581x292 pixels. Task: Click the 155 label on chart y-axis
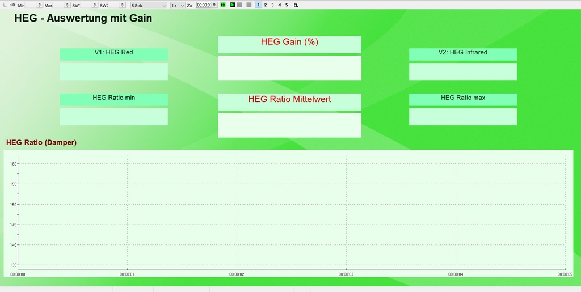click(x=14, y=184)
